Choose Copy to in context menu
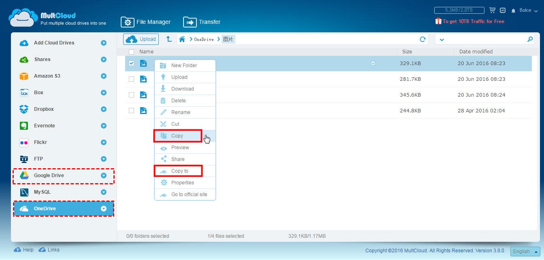This screenshot has height=260, width=544. pyautogui.click(x=185, y=171)
